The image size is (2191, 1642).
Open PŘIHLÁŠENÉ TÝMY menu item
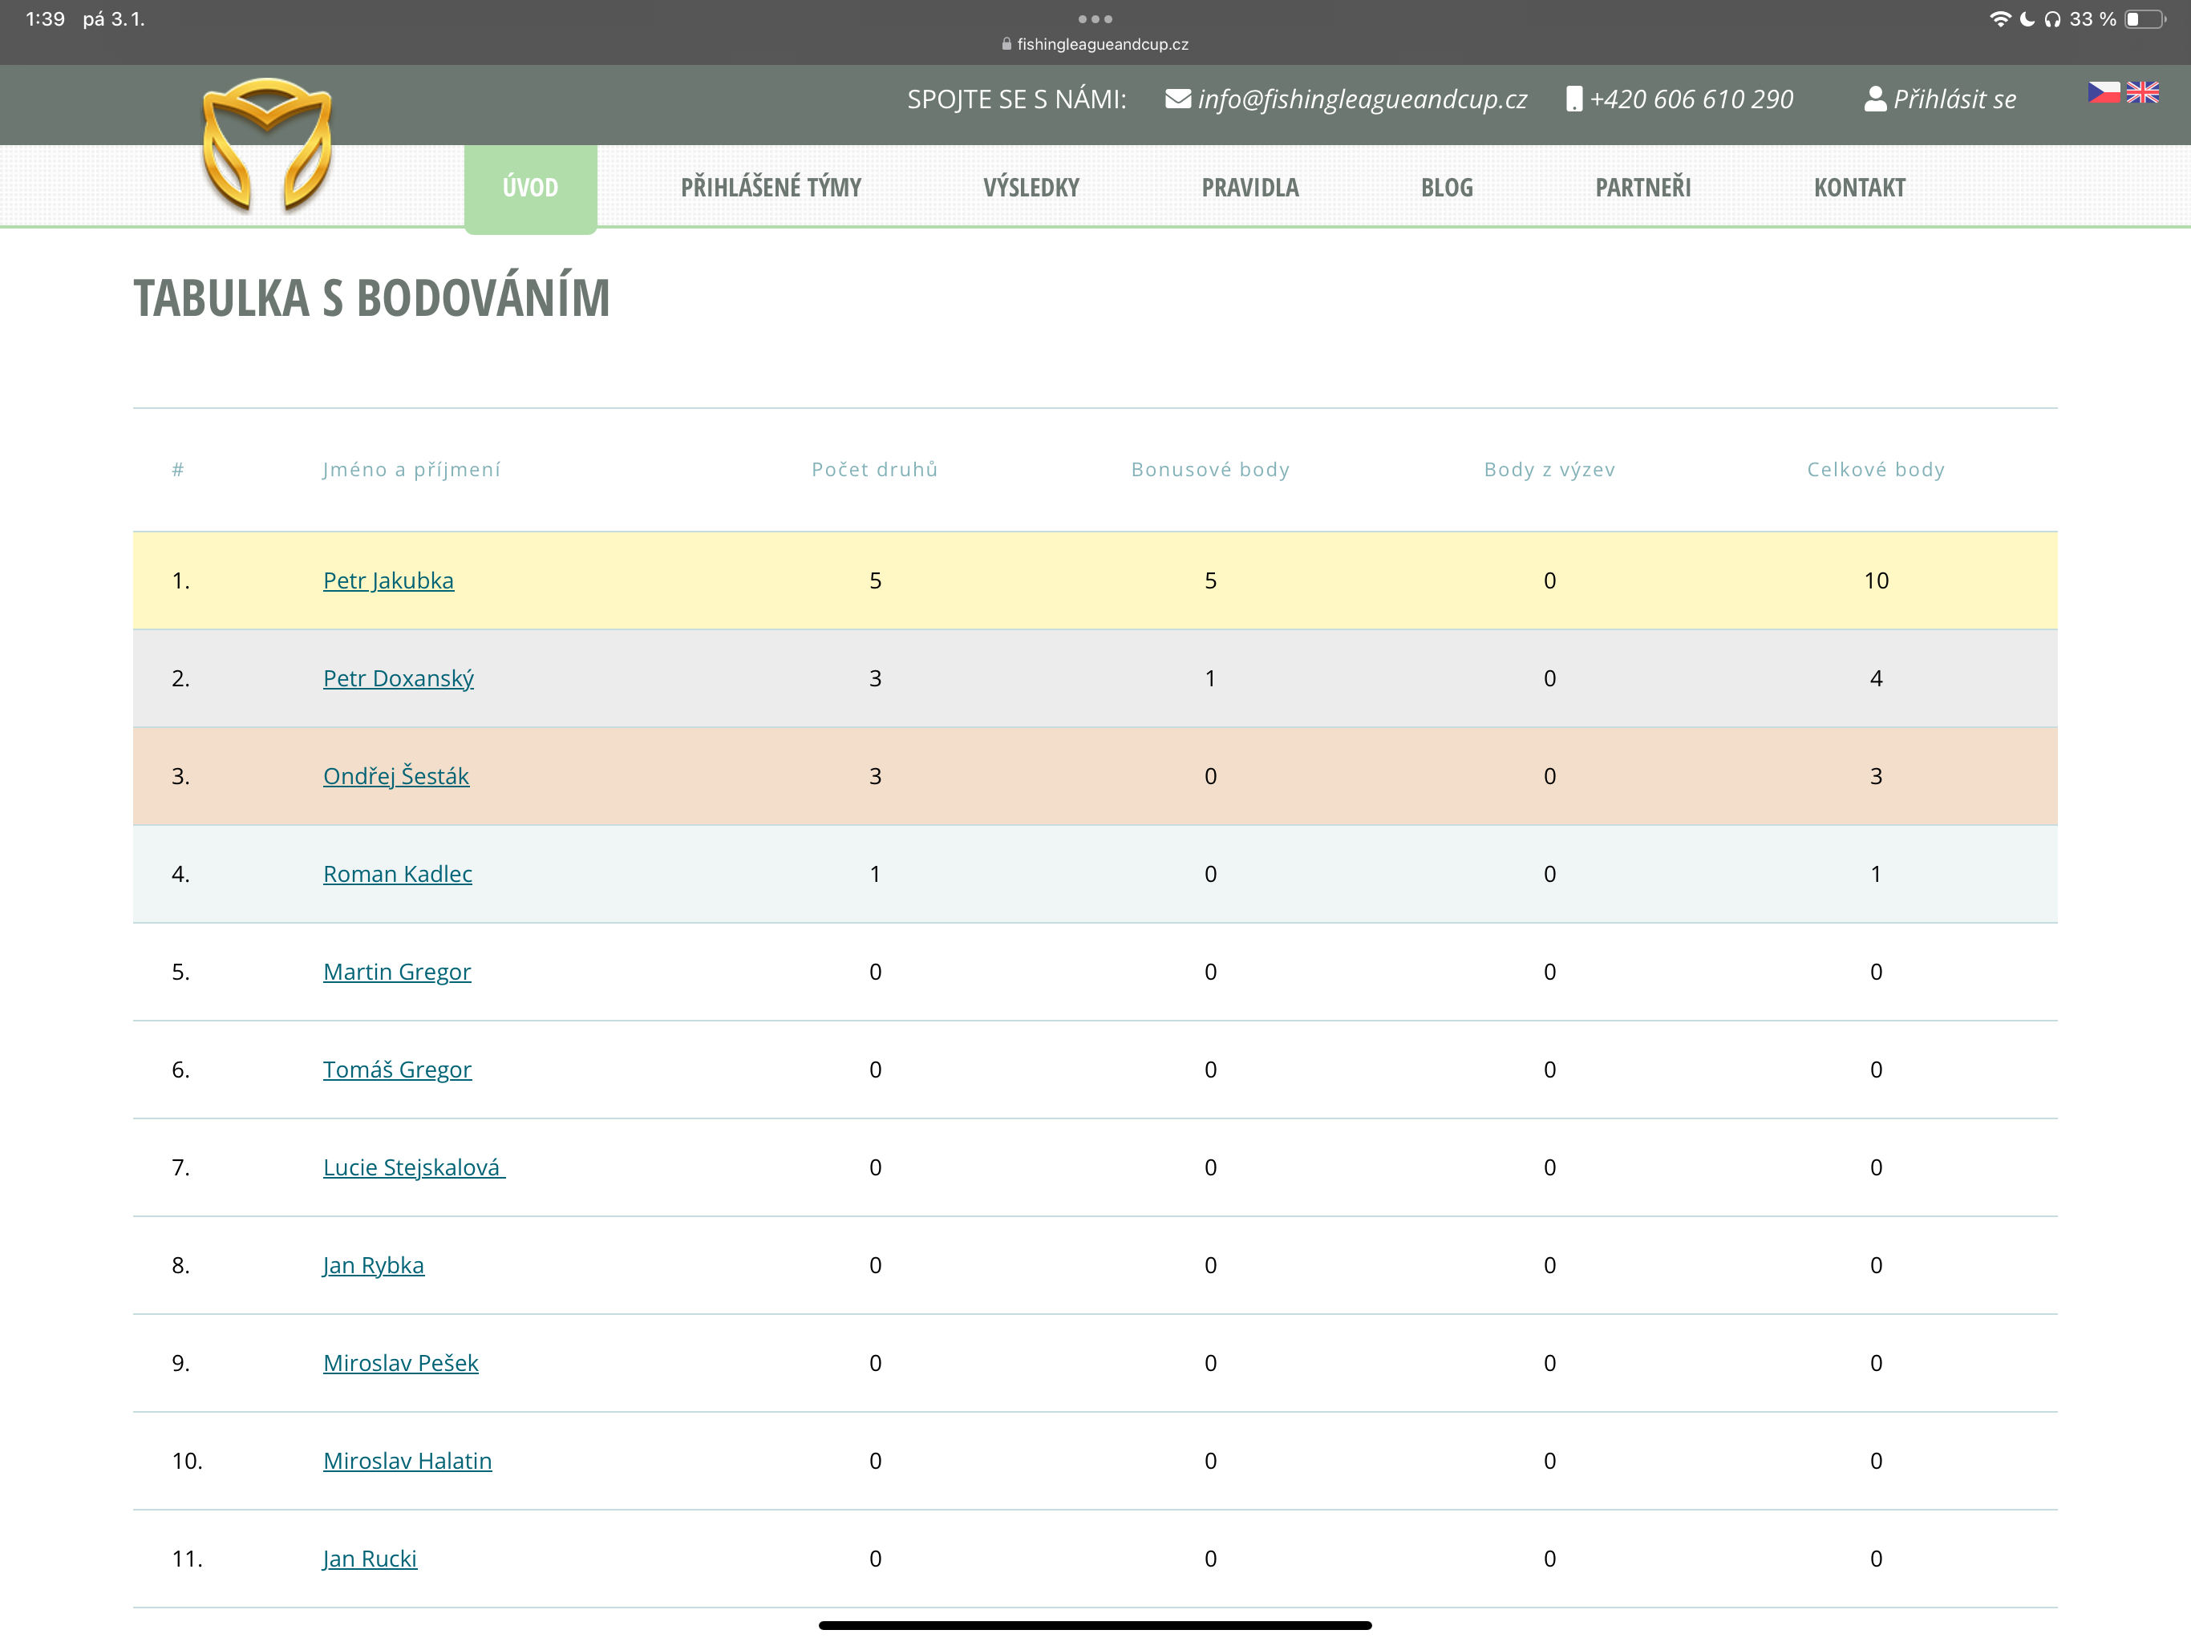pyautogui.click(x=771, y=187)
